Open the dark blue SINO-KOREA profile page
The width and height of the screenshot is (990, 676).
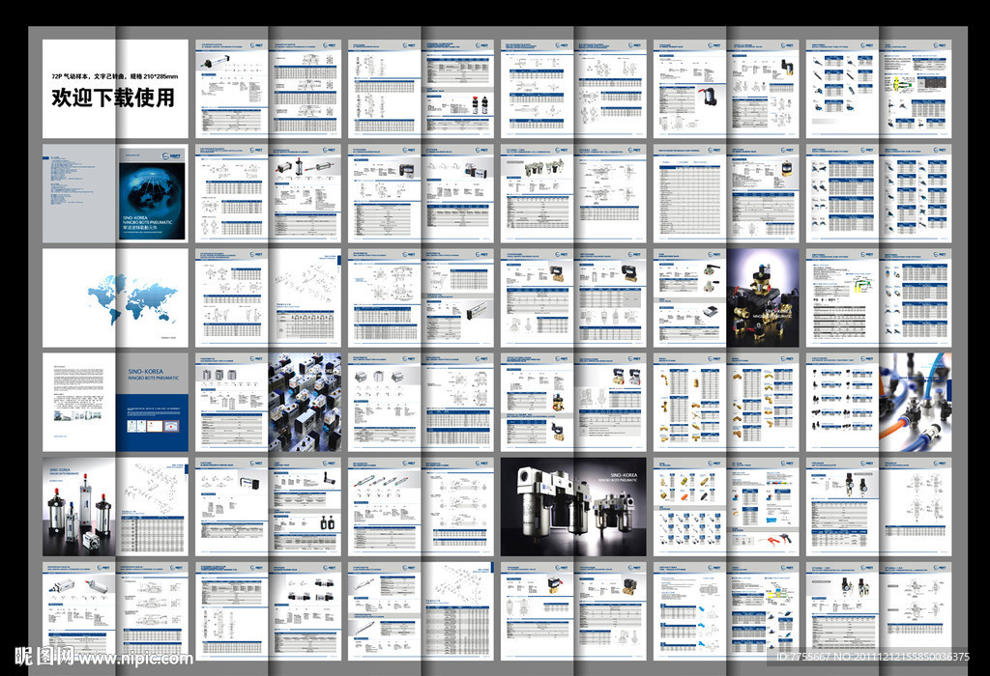pos(152,403)
